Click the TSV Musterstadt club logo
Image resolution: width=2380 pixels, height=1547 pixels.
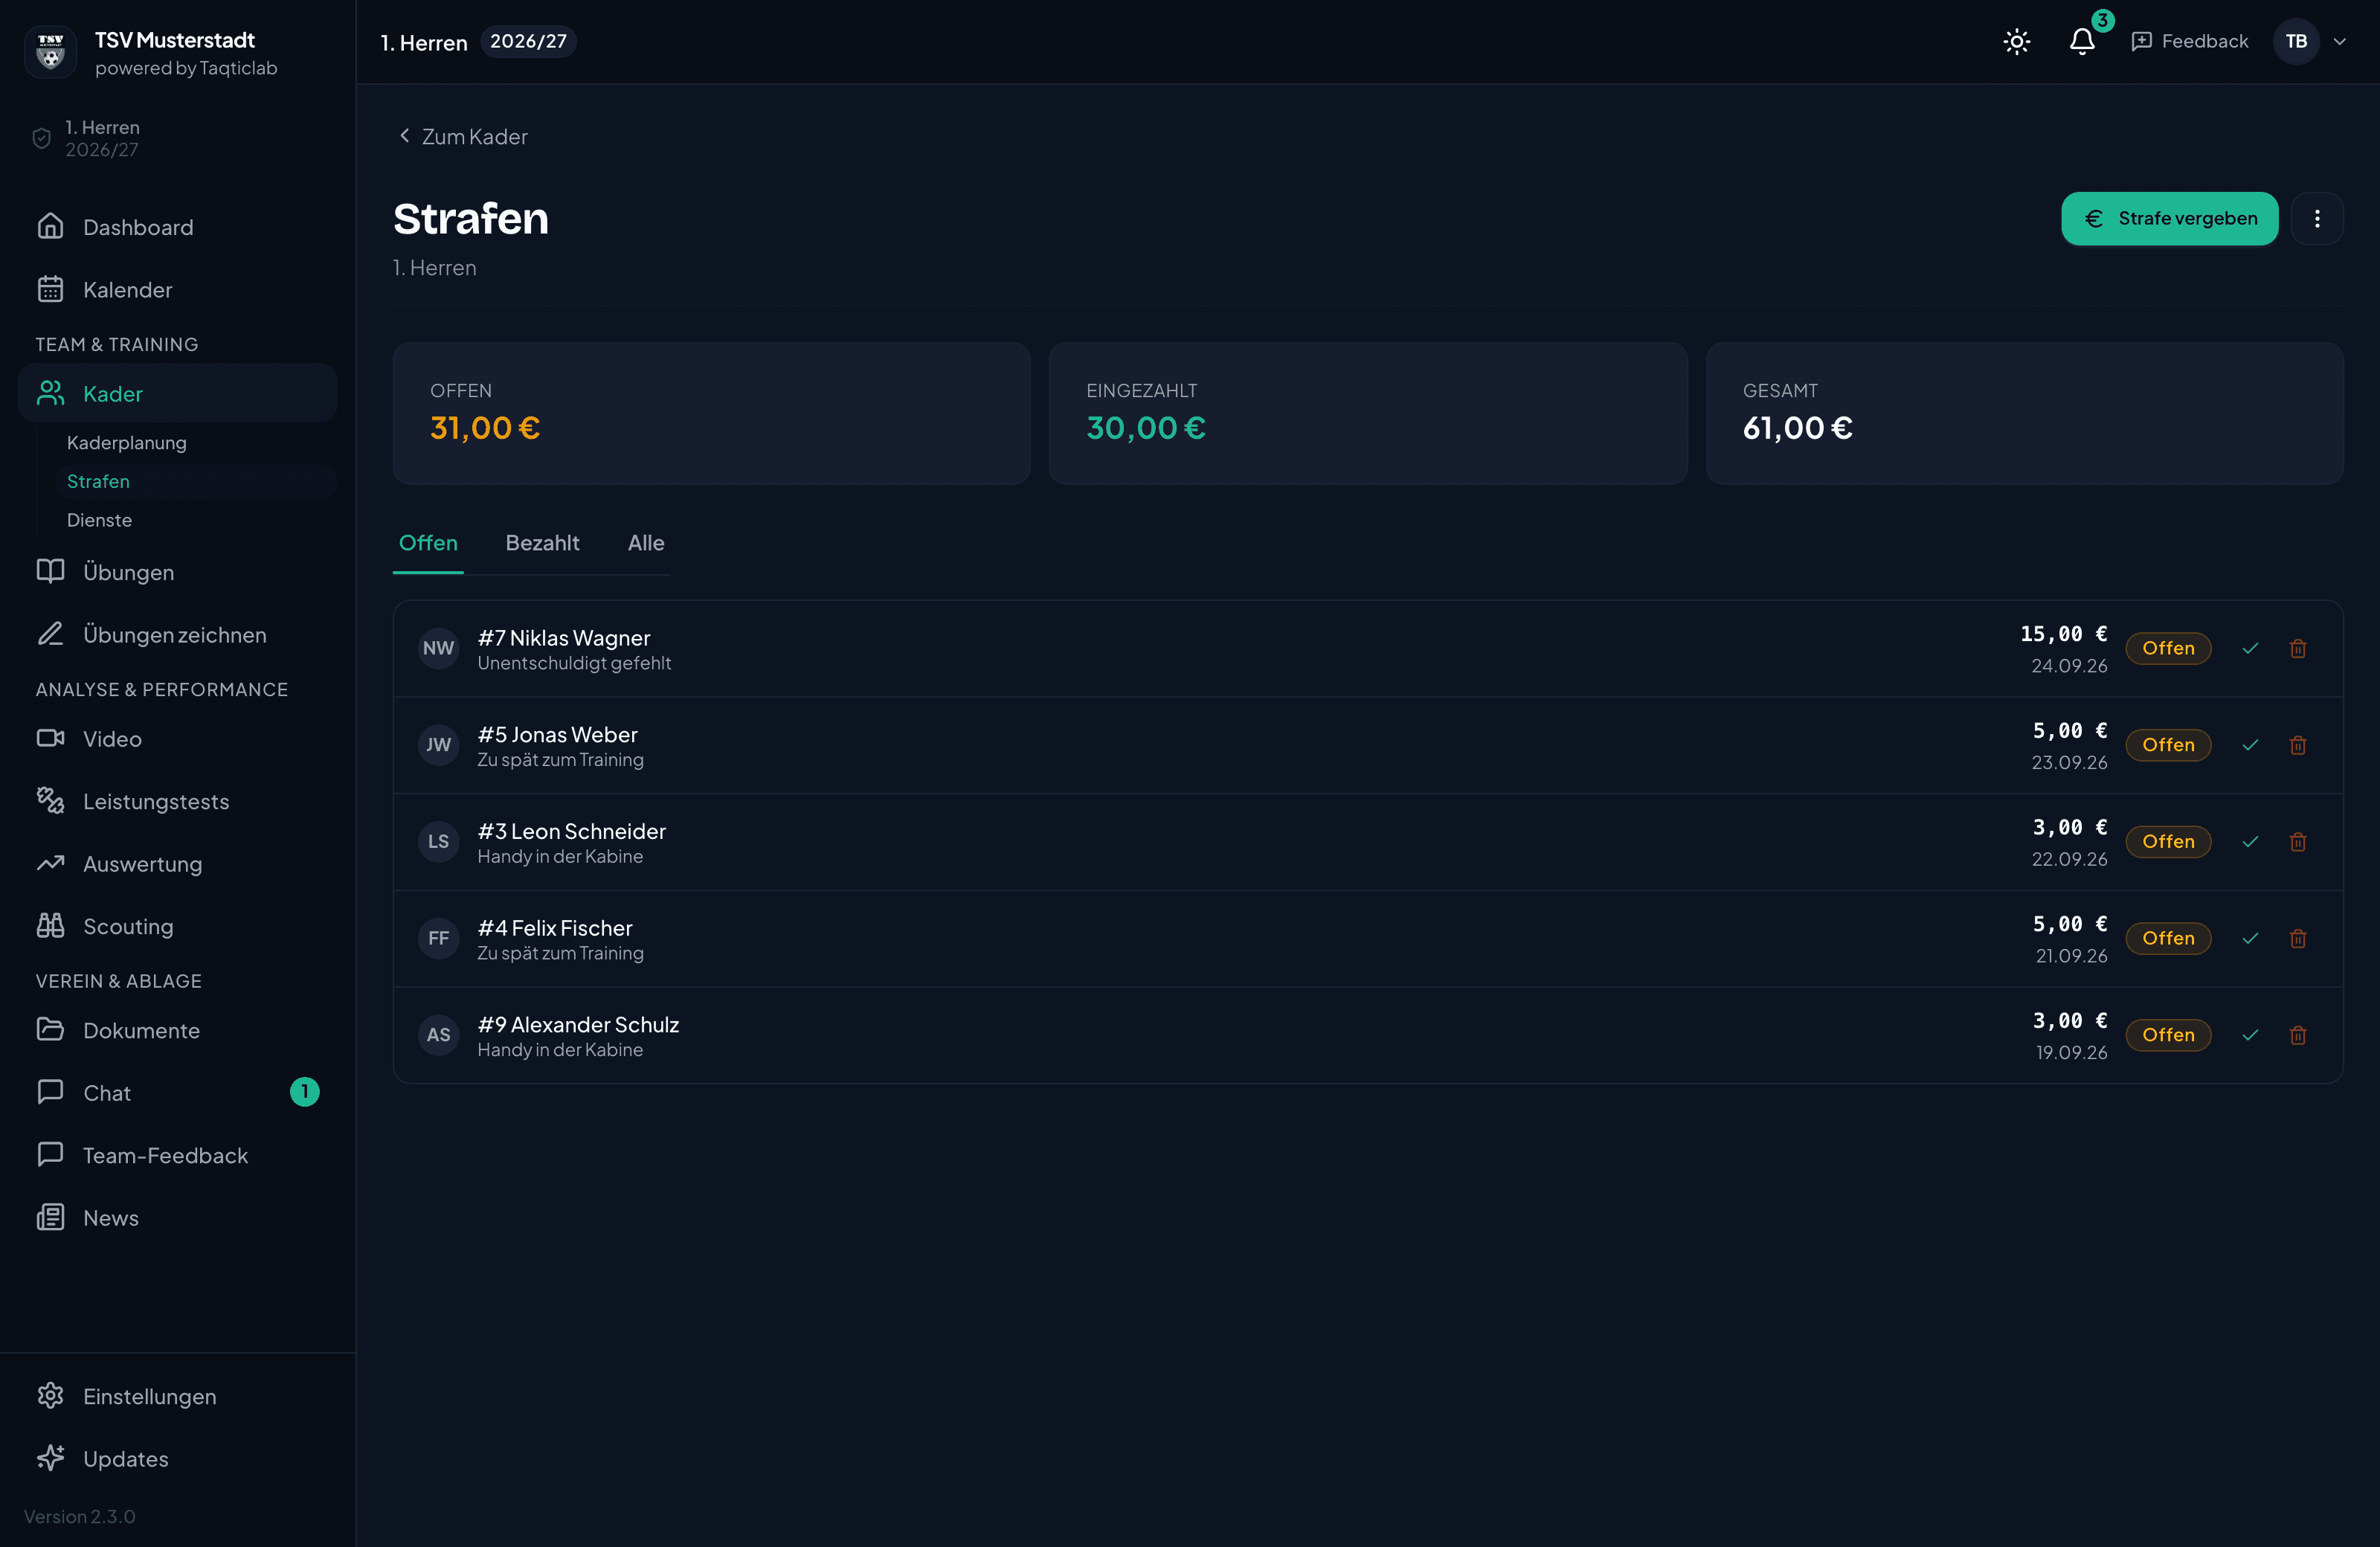point(50,51)
